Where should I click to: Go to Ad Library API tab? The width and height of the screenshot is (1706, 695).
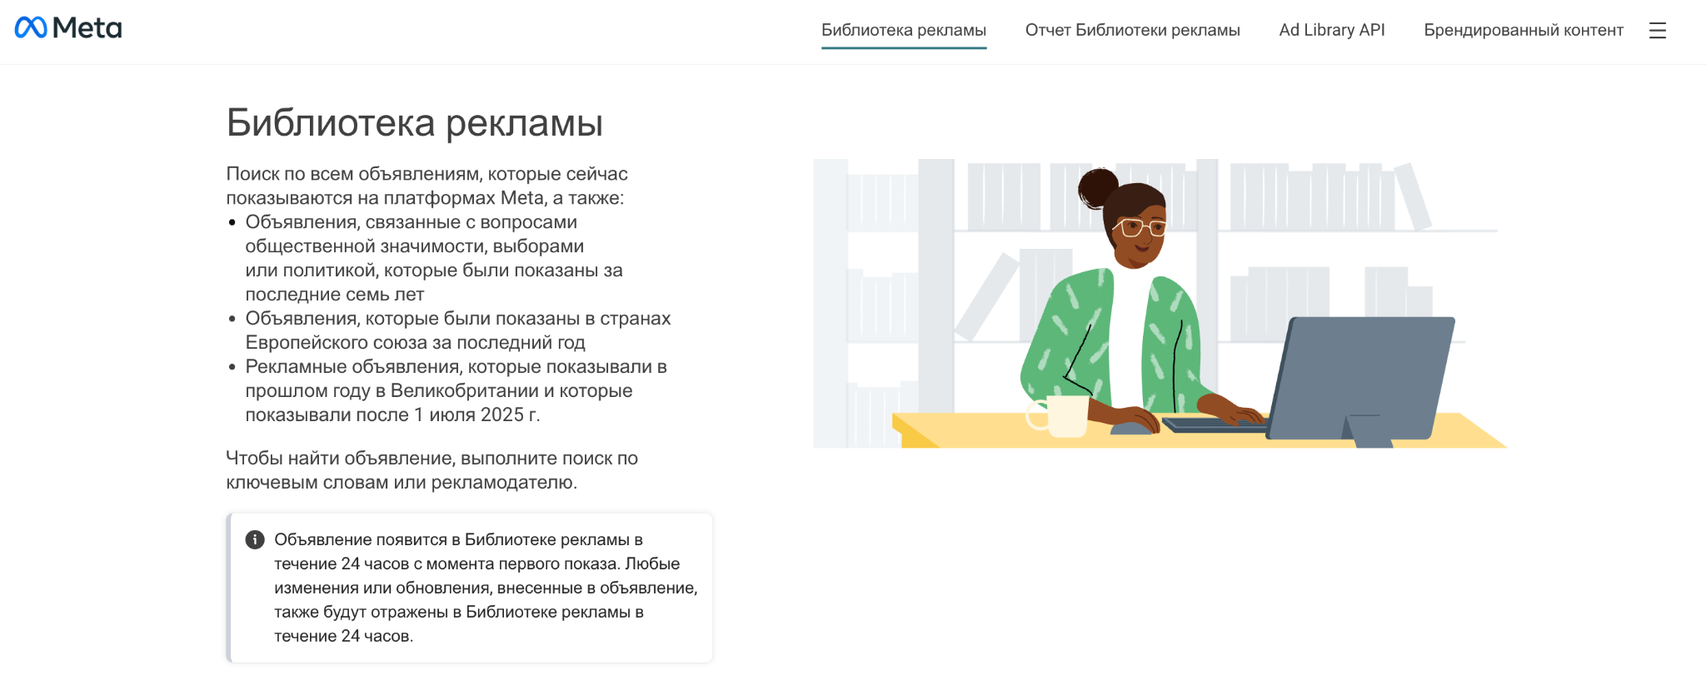click(x=1332, y=31)
